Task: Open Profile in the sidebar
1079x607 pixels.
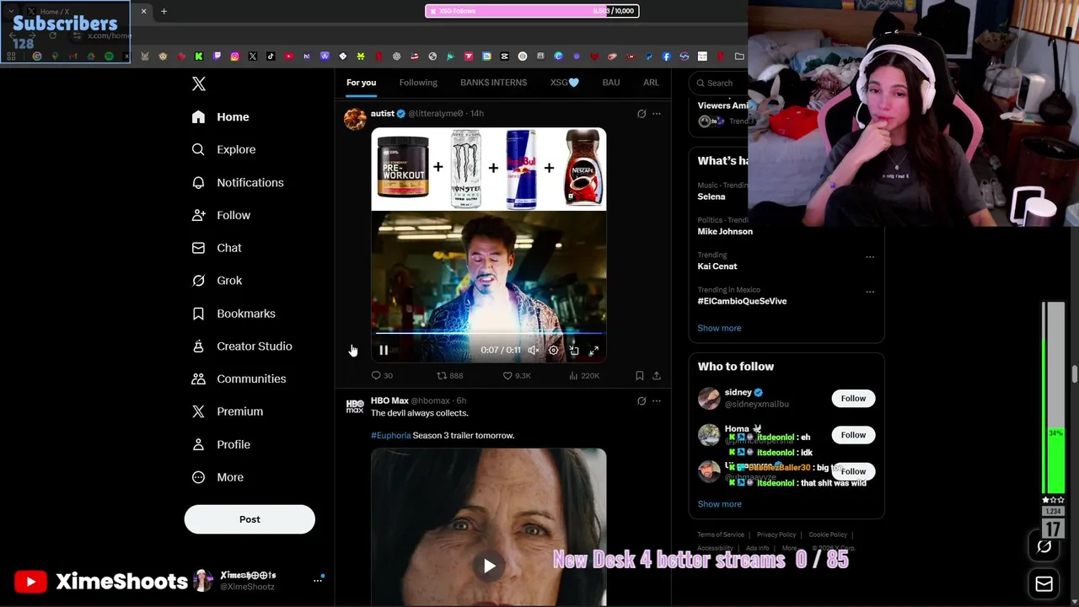Action: [x=221, y=444]
